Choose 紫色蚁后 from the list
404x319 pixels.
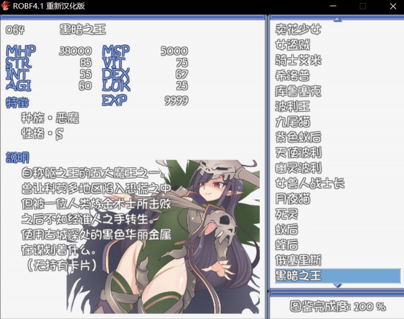[298, 137]
